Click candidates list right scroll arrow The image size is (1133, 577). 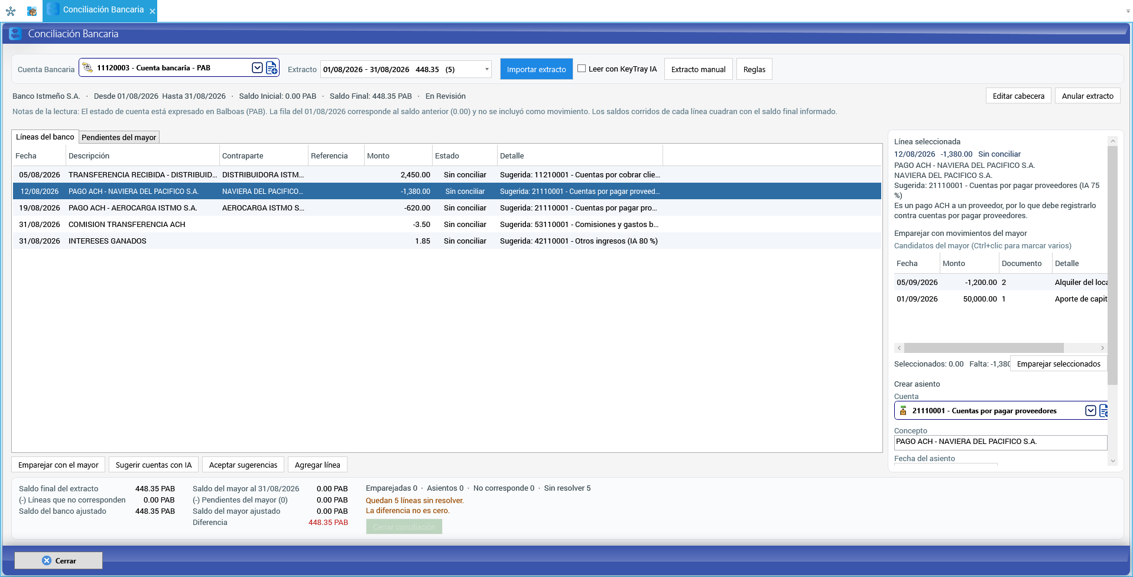coord(1102,348)
